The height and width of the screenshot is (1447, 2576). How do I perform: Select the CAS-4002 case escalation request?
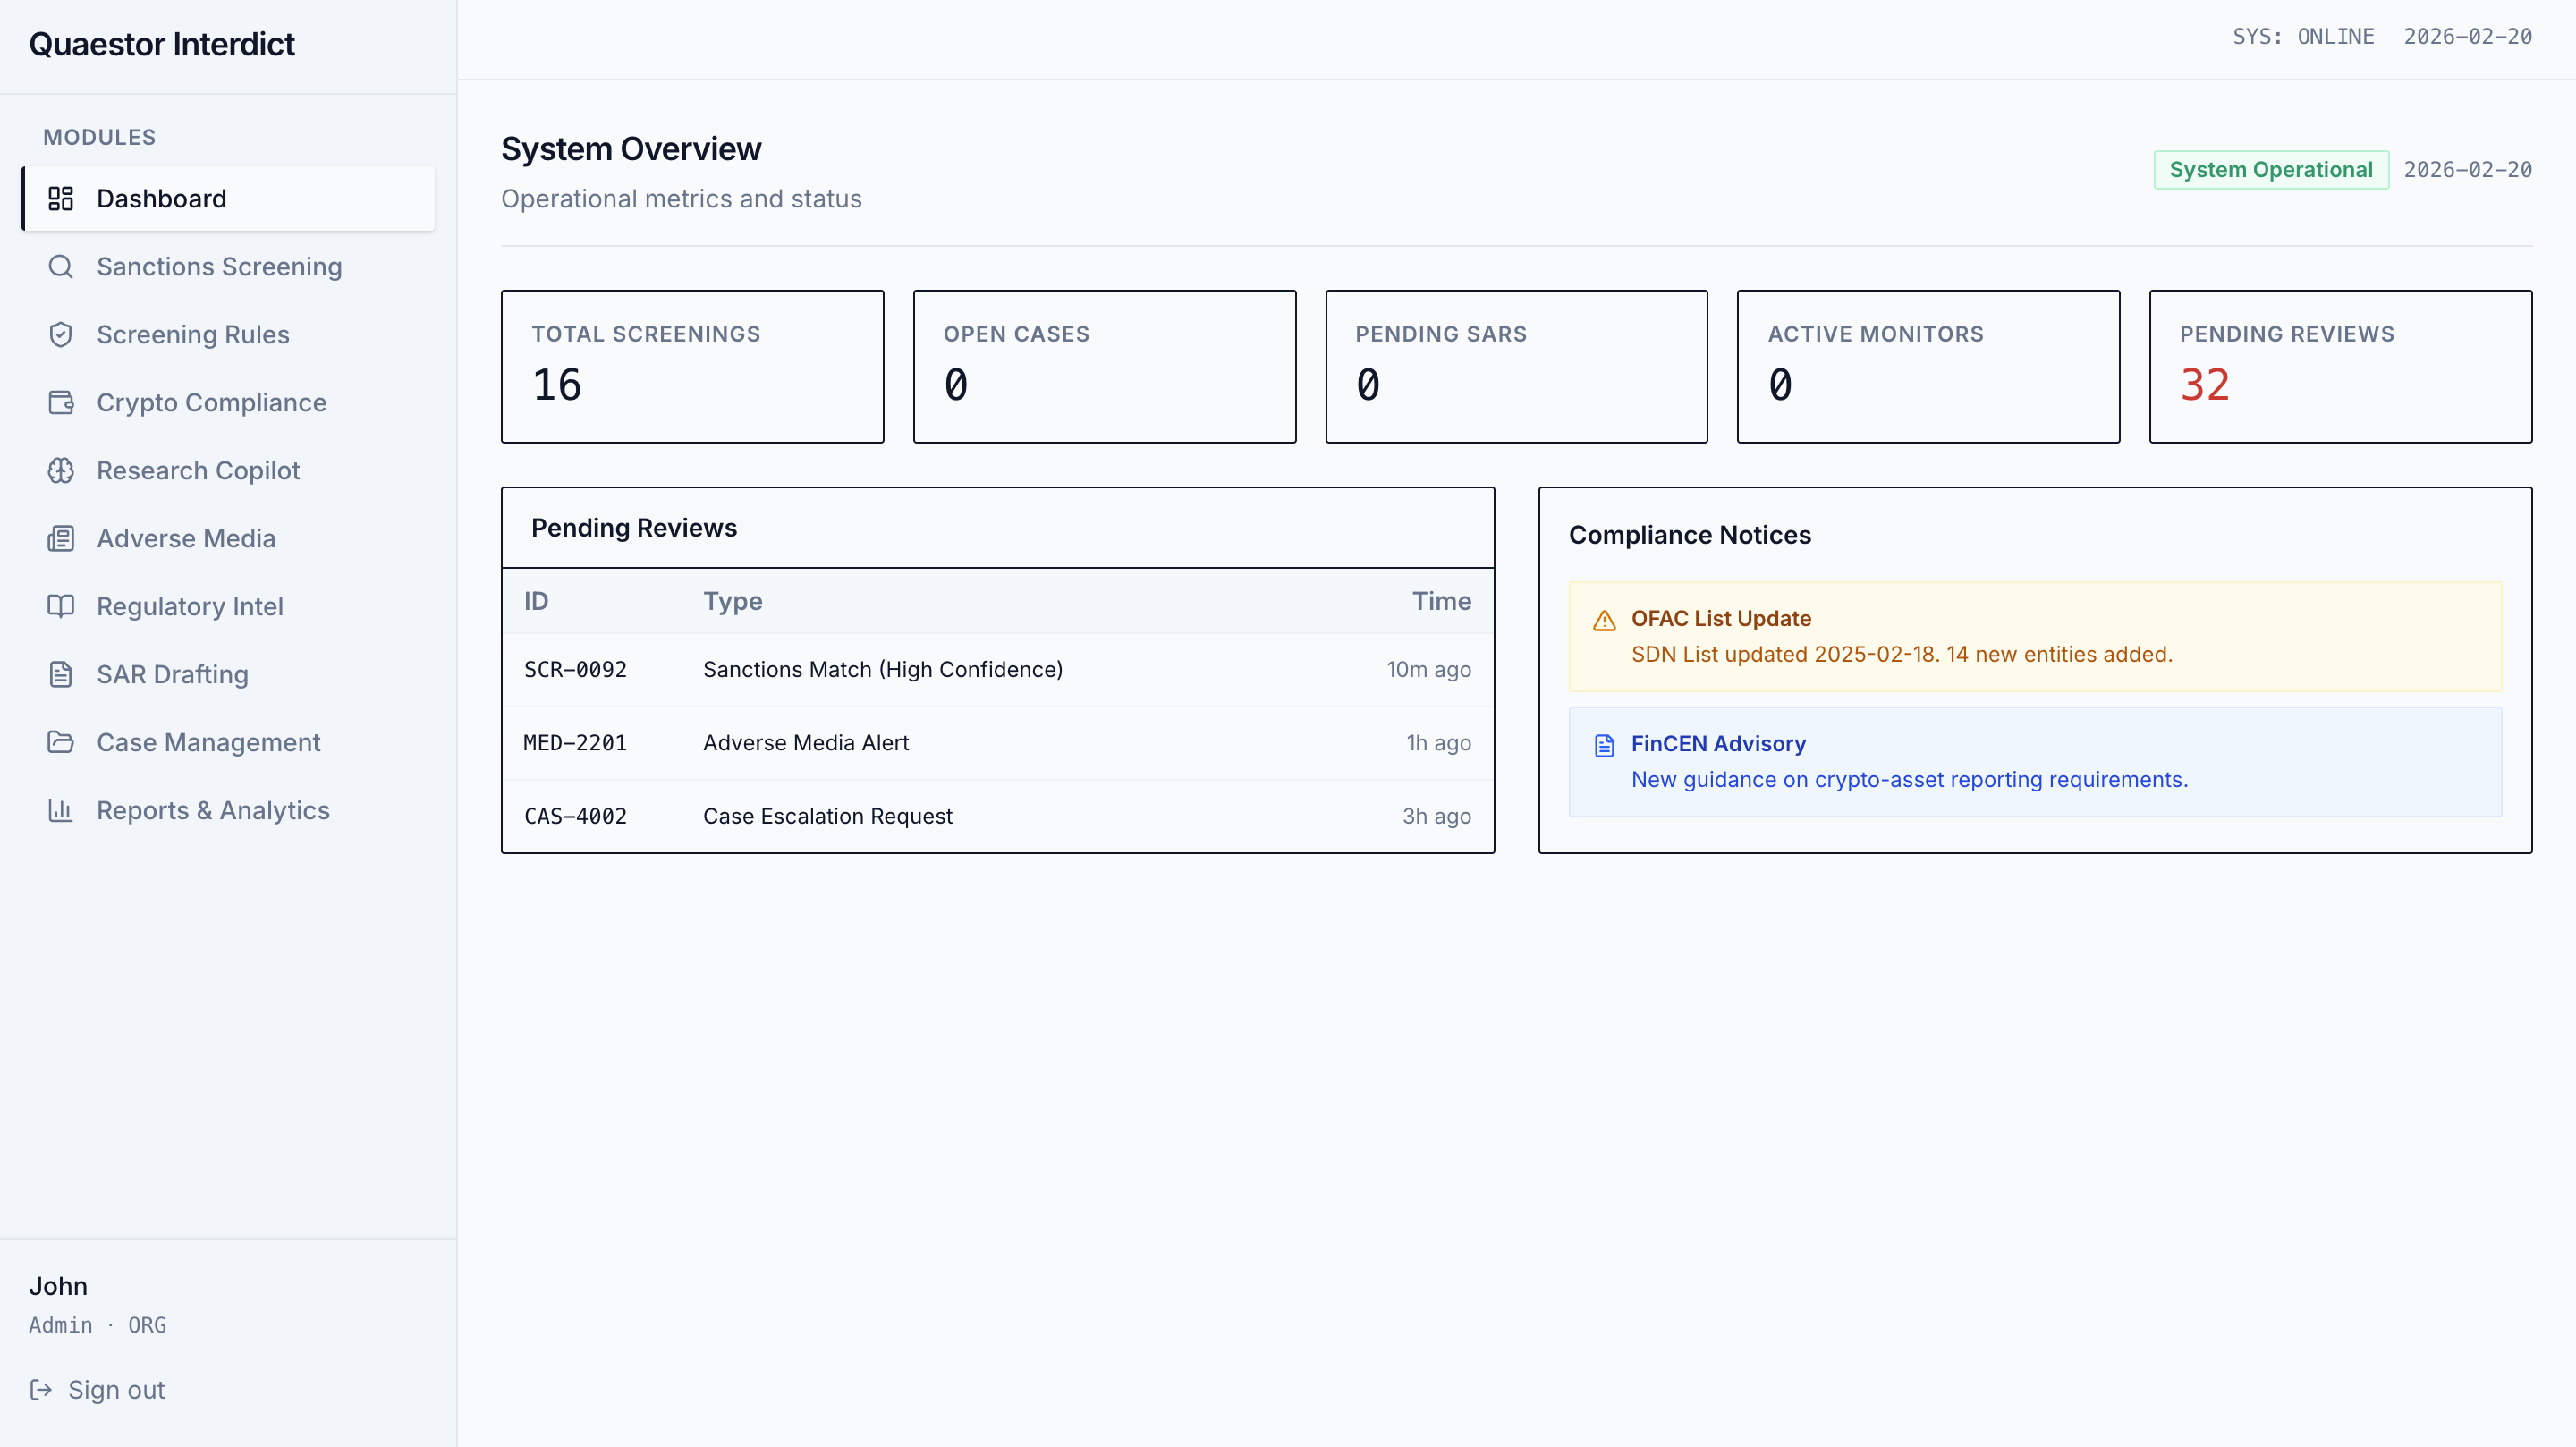tap(996, 816)
